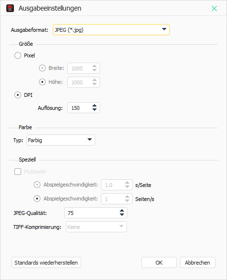Select the Pixel radio button

point(18,55)
